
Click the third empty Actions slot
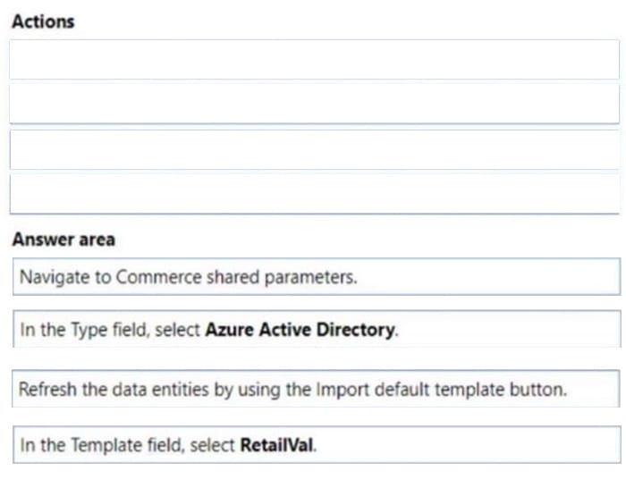click(314, 150)
